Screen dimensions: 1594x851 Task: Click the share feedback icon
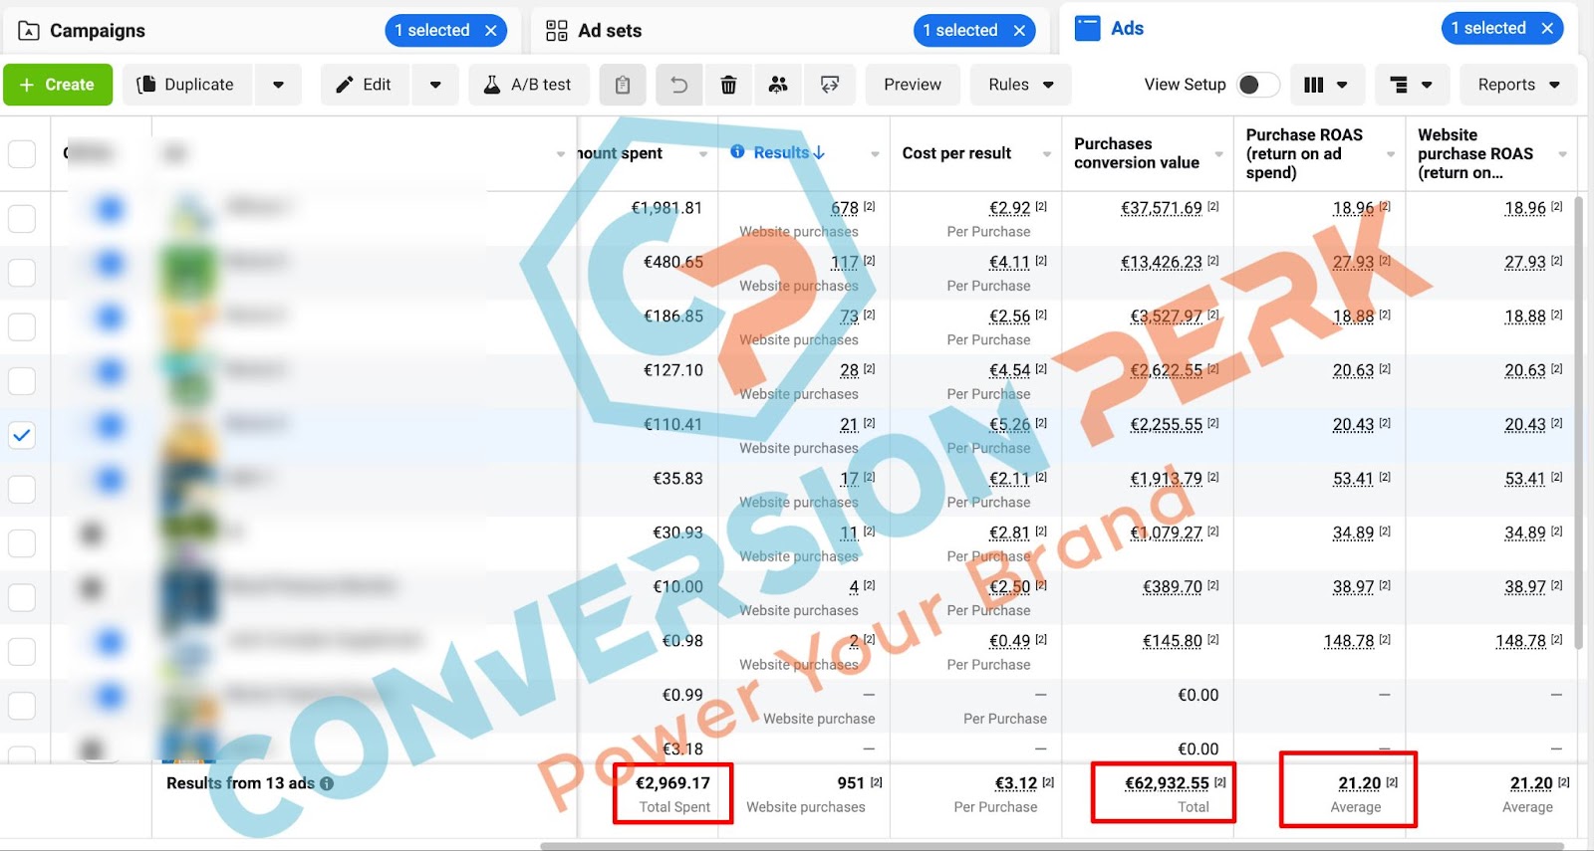[829, 85]
